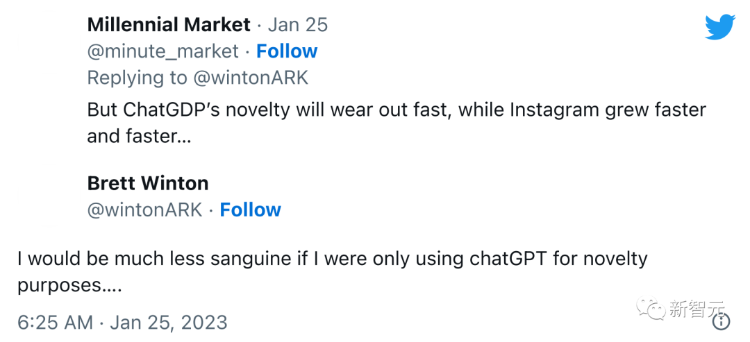Follow the @minute_market account
750x342 pixels.
287,51
